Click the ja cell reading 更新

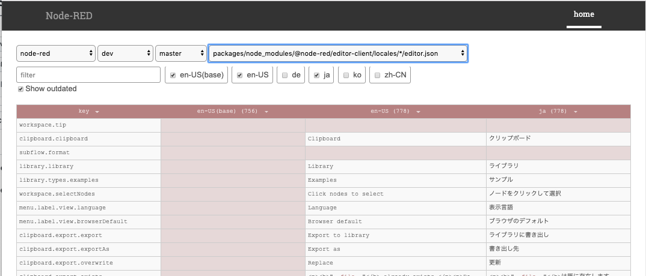tap(558, 263)
